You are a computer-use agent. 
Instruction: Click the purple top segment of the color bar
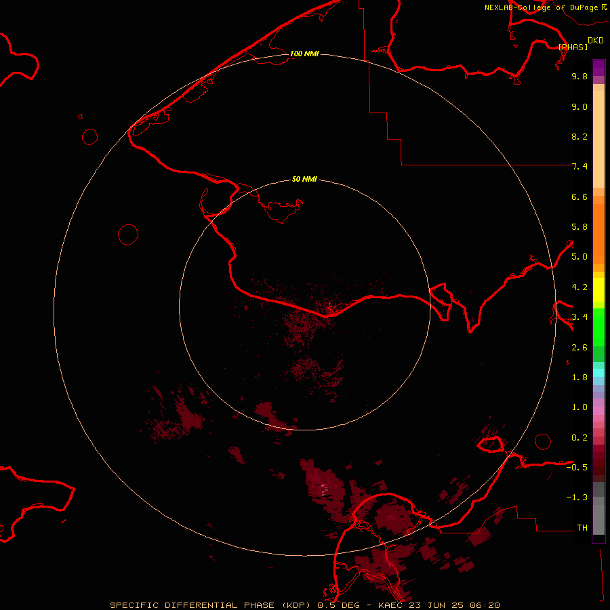[598, 68]
